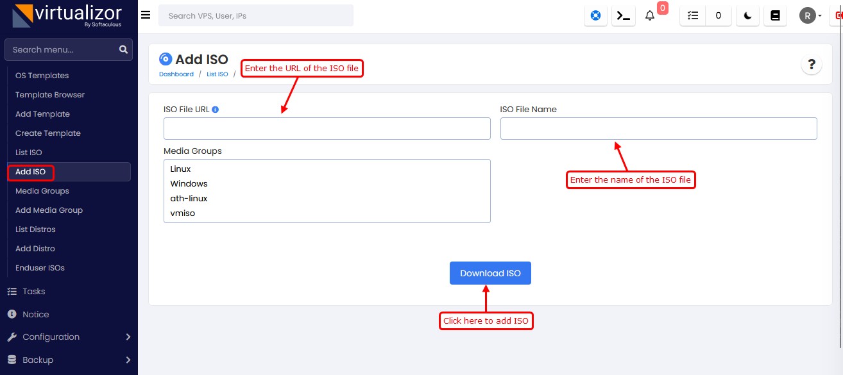Open Add Template from the sidebar
This screenshot has height=375, width=843.
42,113
